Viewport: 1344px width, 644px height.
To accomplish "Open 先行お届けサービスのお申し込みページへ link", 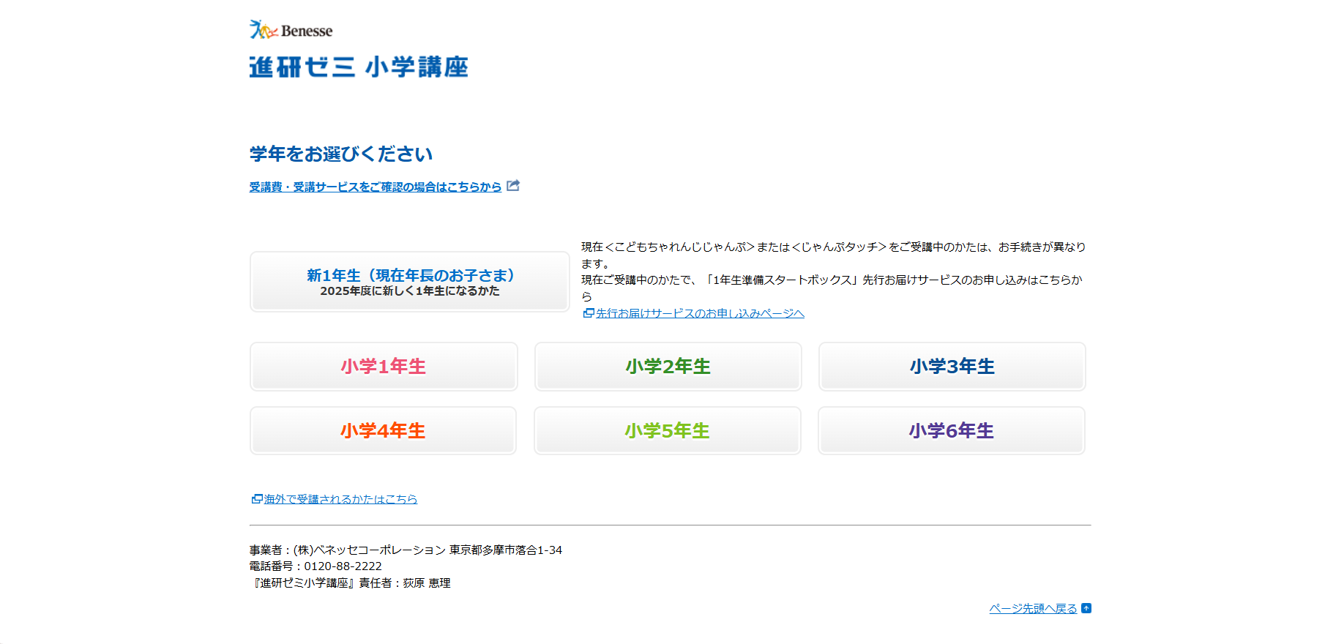I will (x=700, y=313).
